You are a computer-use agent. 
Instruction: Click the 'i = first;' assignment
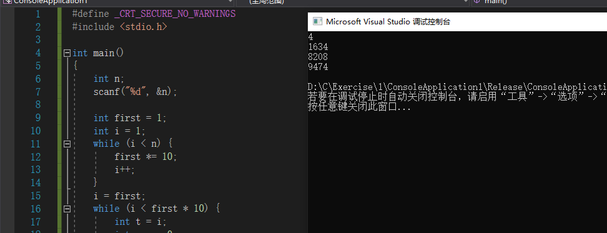pyautogui.click(x=119, y=196)
